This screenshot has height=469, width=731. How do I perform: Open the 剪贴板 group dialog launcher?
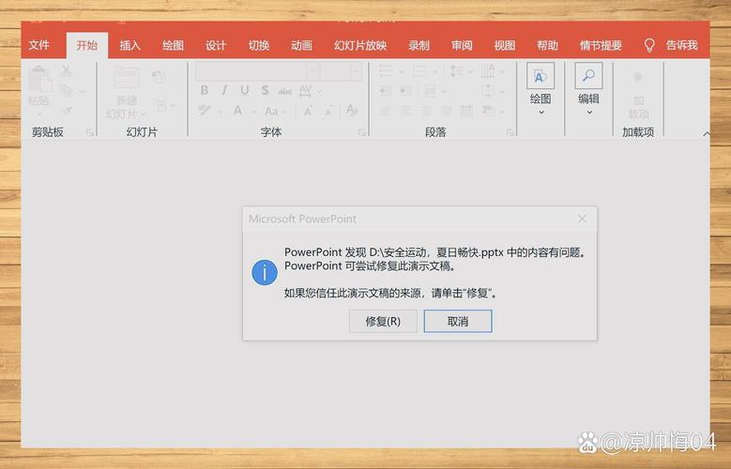(89, 133)
